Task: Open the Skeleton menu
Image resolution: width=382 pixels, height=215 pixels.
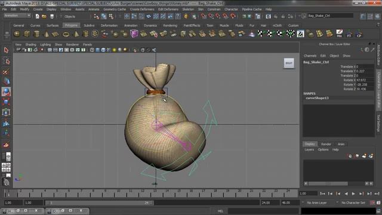Action: tap(188, 10)
